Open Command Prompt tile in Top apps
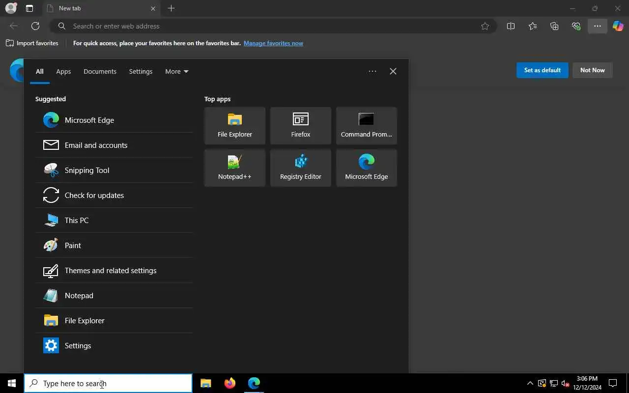 [x=367, y=126]
